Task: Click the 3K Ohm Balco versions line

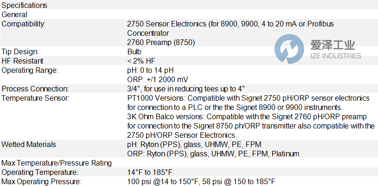Action: [x=247, y=117]
